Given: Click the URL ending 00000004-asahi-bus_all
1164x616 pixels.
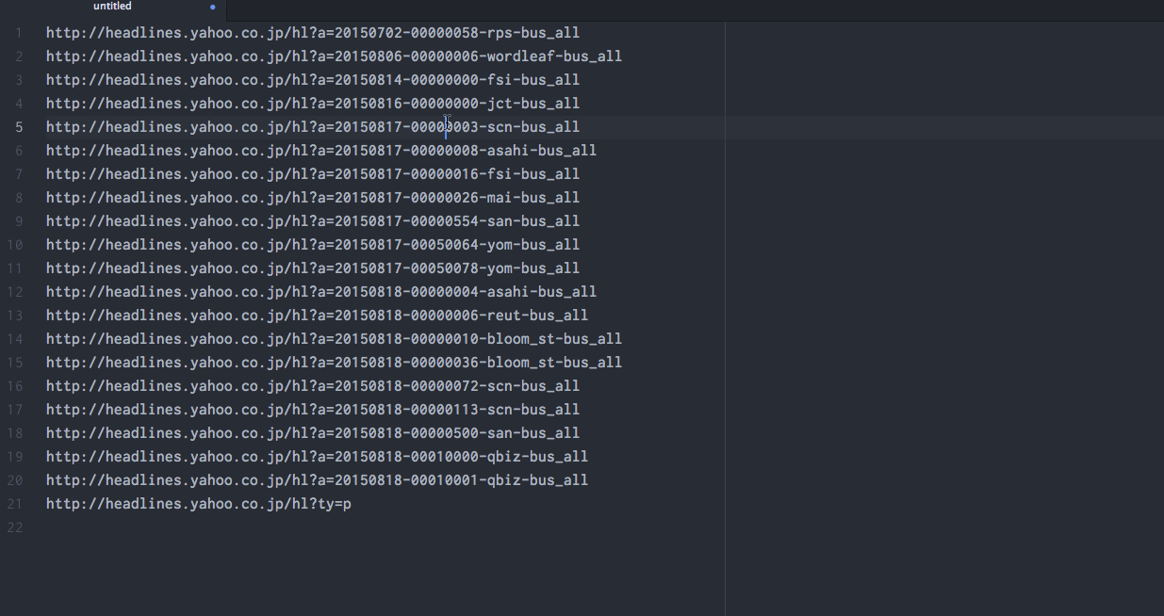Looking at the screenshot, I should [x=321, y=292].
